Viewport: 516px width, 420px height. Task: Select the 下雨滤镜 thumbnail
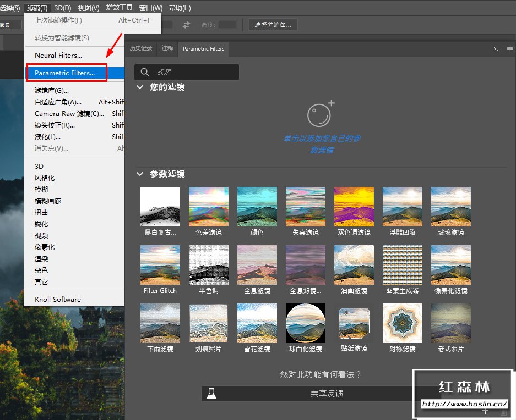160,323
